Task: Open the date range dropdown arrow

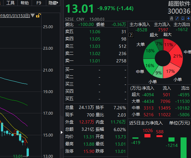Action: click(33, 16)
